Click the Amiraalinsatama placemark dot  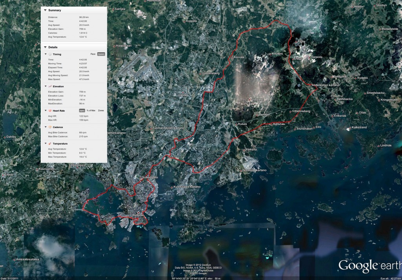(x=15, y=260)
